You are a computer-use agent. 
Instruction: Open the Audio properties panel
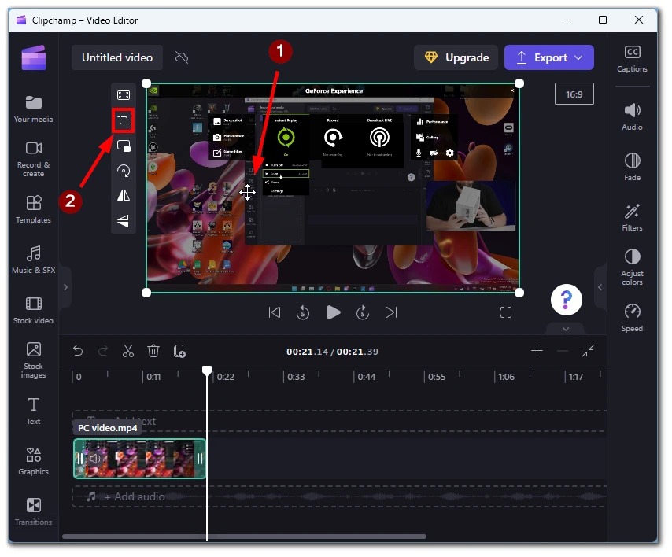632,116
